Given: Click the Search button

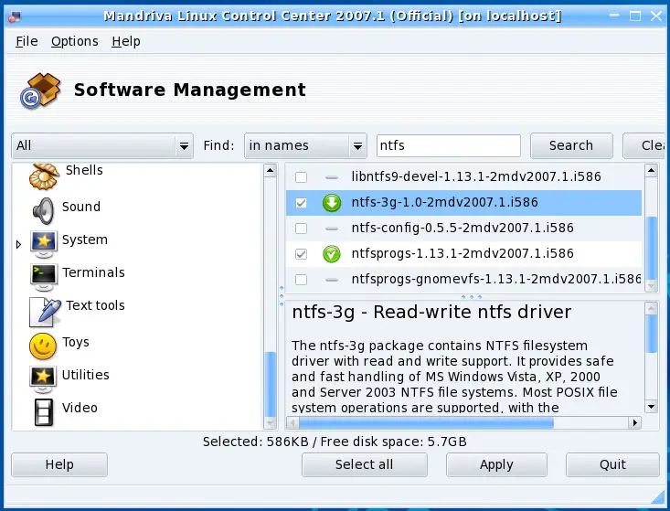Looking at the screenshot, I should click(571, 145).
